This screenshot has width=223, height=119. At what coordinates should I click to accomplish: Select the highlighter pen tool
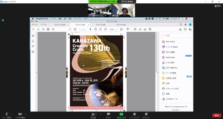(140, 29)
